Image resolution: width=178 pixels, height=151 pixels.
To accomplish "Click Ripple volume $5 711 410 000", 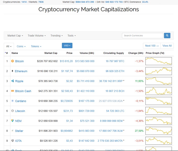I will tap(85, 81).
